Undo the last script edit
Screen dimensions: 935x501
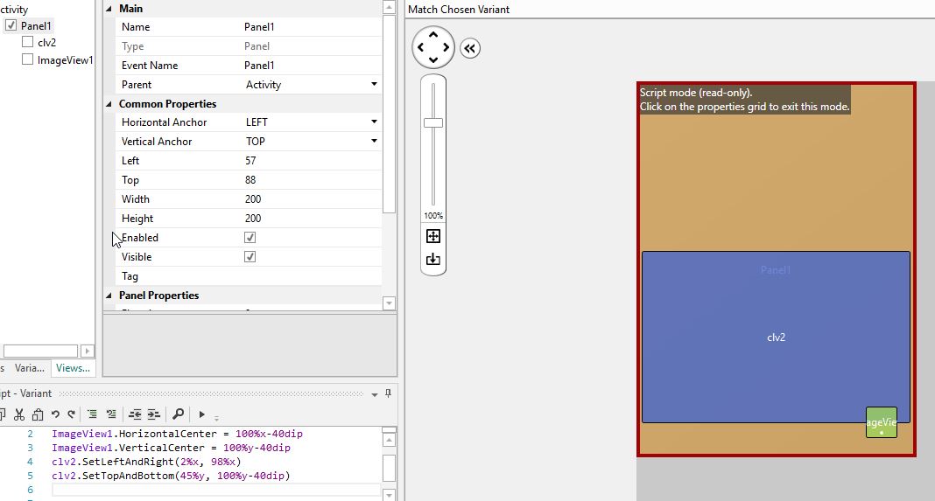(x=55, y=414)
